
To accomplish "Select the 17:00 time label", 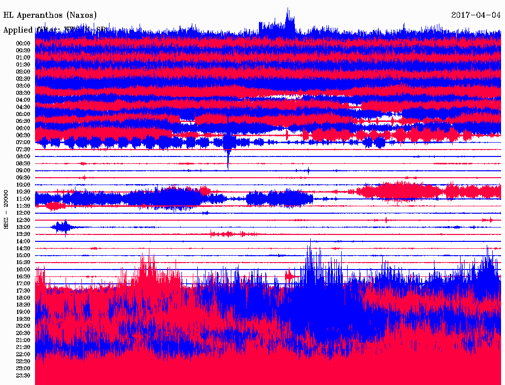I will tap(23, 284).
